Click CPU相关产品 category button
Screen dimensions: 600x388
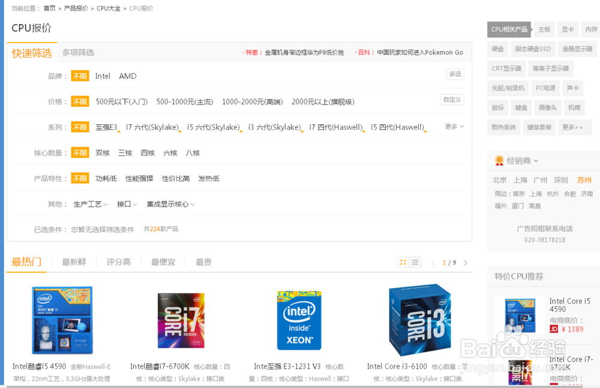509,29
